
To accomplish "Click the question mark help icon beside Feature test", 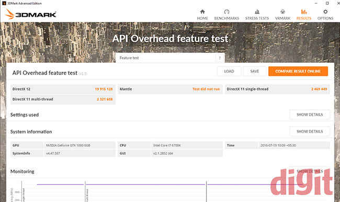I will [x=220, y=58].
